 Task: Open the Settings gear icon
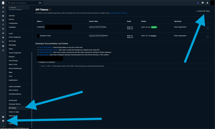click(3, 121)
